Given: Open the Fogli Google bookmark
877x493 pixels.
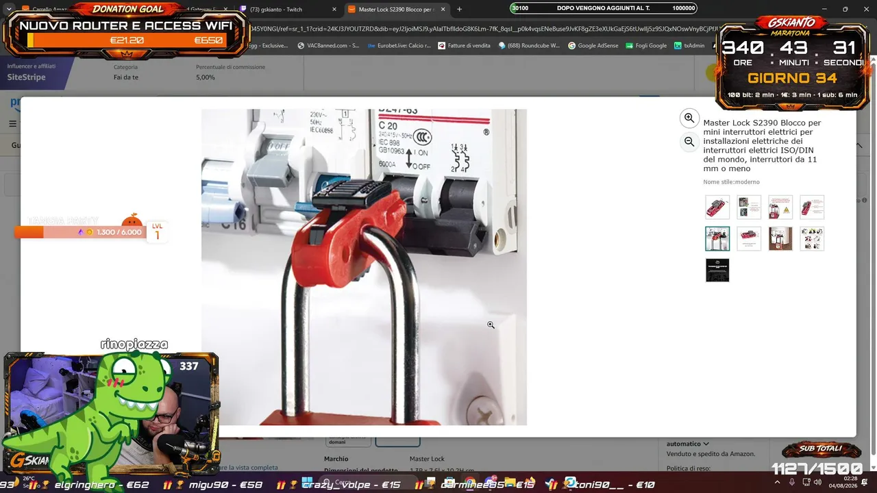Looking at the screenshot, I should [646, 45].
